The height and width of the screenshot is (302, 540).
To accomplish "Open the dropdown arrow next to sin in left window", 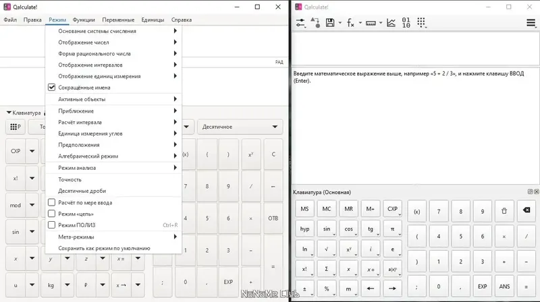I will [32, 231].
